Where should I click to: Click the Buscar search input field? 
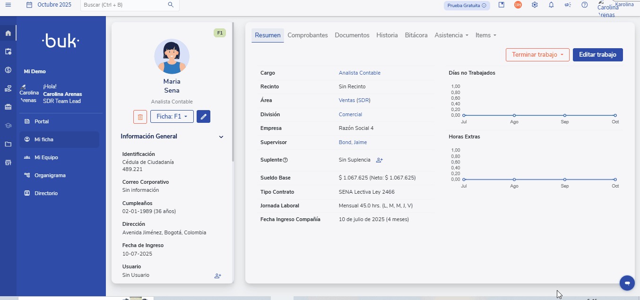pos(124,5)
